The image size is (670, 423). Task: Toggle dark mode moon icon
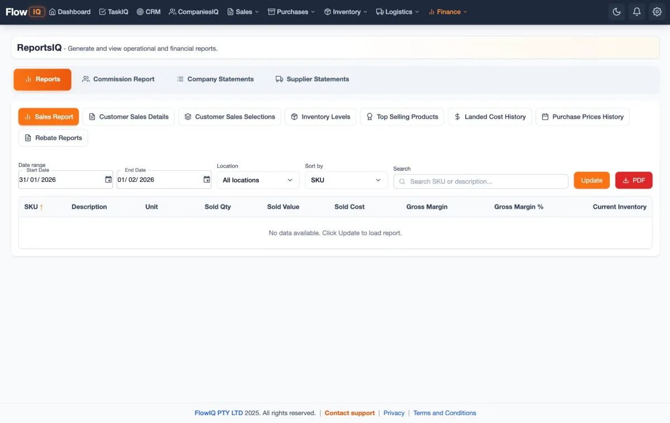[x=616, y=12]
